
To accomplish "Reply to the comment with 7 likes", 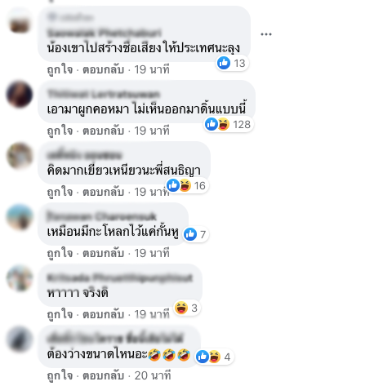I will (104, 253).
